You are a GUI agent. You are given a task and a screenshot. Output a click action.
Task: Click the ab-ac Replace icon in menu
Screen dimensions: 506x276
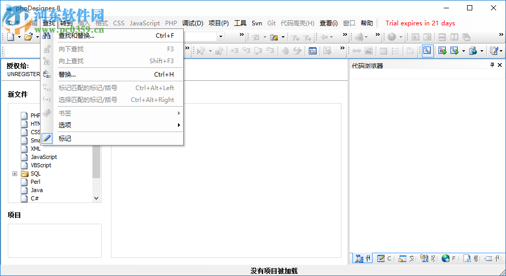point(47,75)
